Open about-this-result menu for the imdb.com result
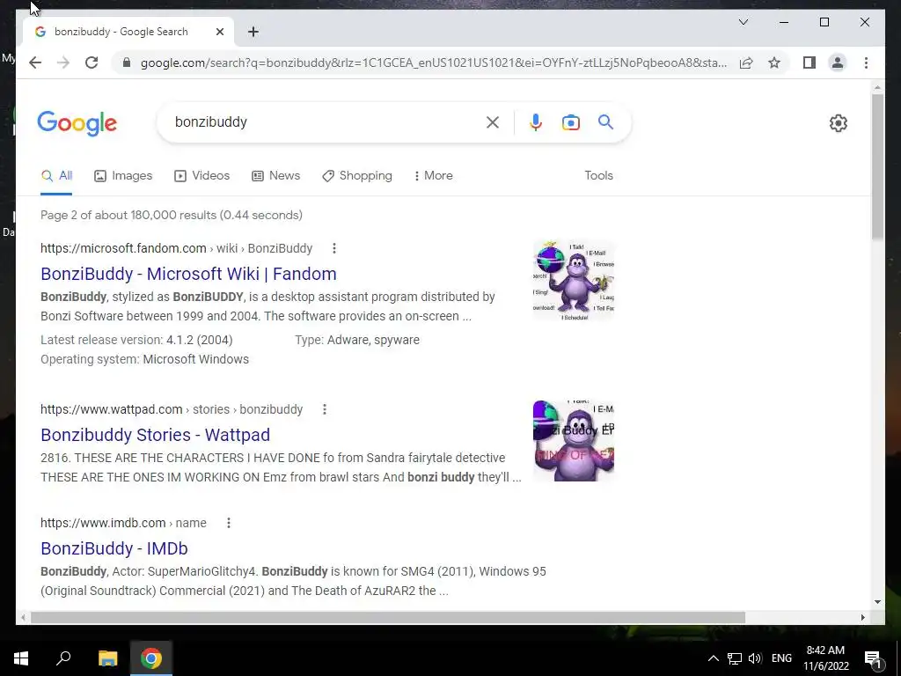Screen dimensions: 901x676 point(228,523)
